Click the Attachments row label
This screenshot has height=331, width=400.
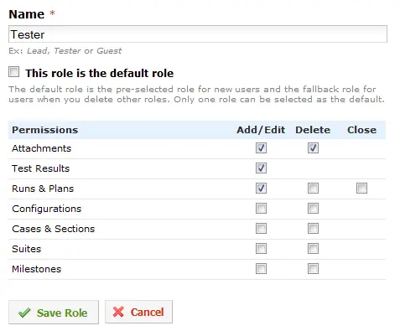41,148
